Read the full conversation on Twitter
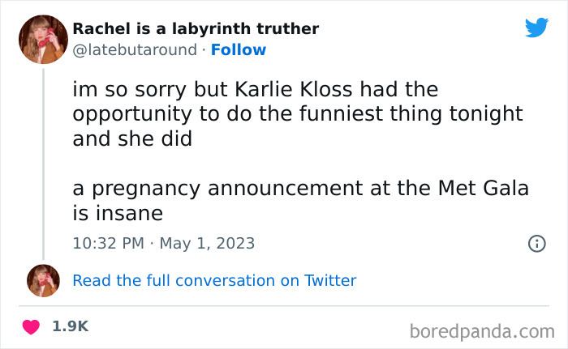 point(214,281)
